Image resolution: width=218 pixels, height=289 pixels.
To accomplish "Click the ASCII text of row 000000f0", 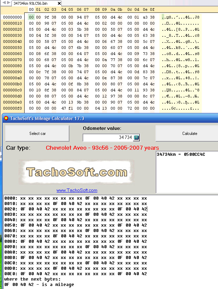I will (181, 108).
